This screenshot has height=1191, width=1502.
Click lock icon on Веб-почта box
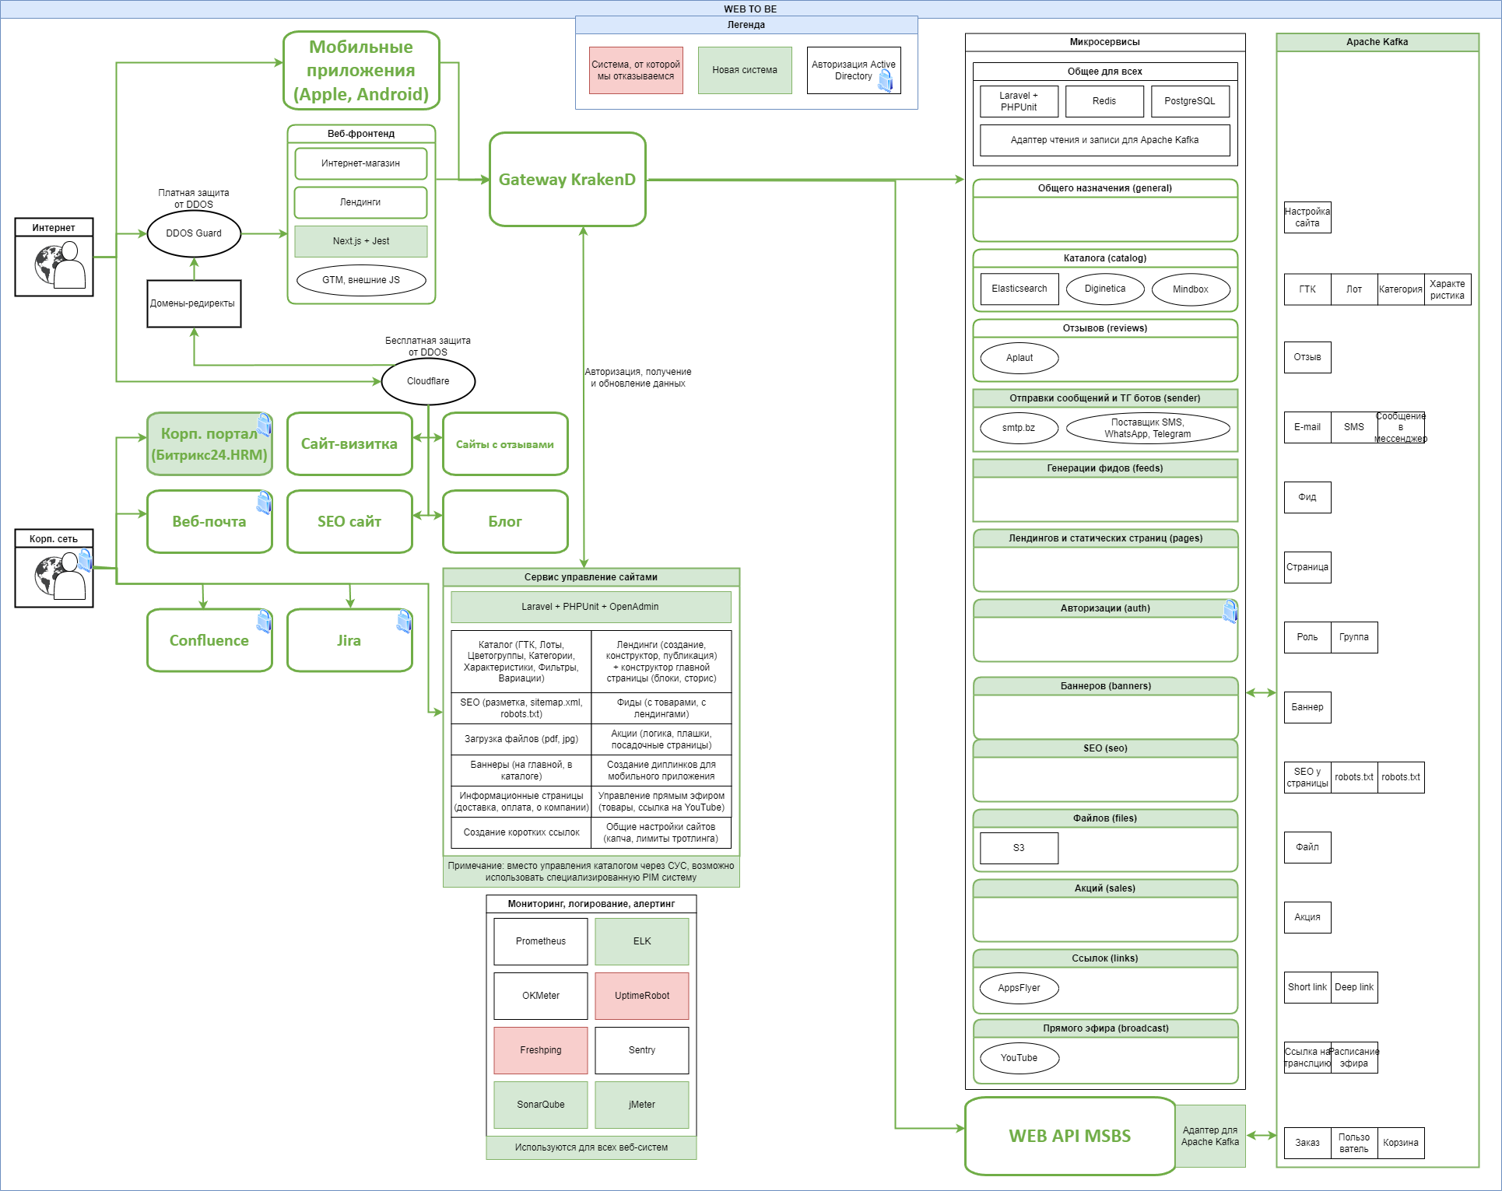pos(265,503)
